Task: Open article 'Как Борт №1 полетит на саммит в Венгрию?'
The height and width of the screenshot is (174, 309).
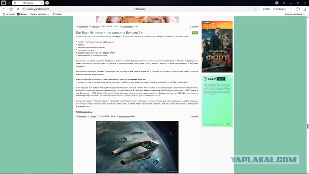Action: [x=108, y=33]
